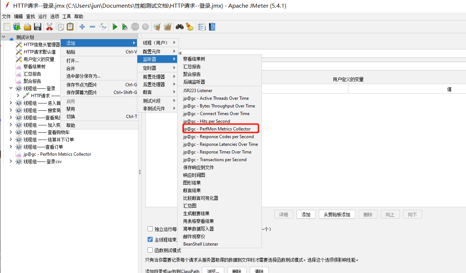Select 聚合报告 from listener submenu
The height and width of the screenshot is (273, 466).
pos(219,74)
